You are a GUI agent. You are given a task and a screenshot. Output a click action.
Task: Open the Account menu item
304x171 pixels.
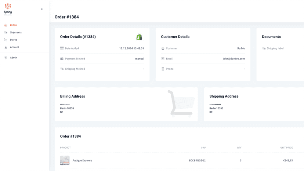pyautogui.click(x=15, y=47)
